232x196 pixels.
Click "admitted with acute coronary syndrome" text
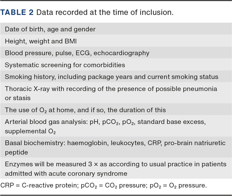pos(66,174)
